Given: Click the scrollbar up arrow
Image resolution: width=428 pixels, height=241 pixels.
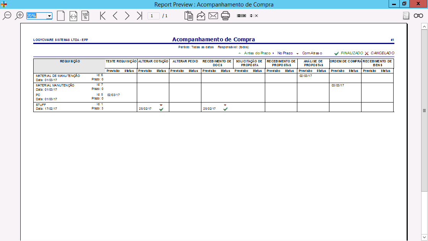Looking at the screenshot, I should (424, 26).
